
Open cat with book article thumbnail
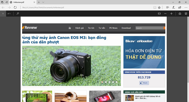pos(71,96)
